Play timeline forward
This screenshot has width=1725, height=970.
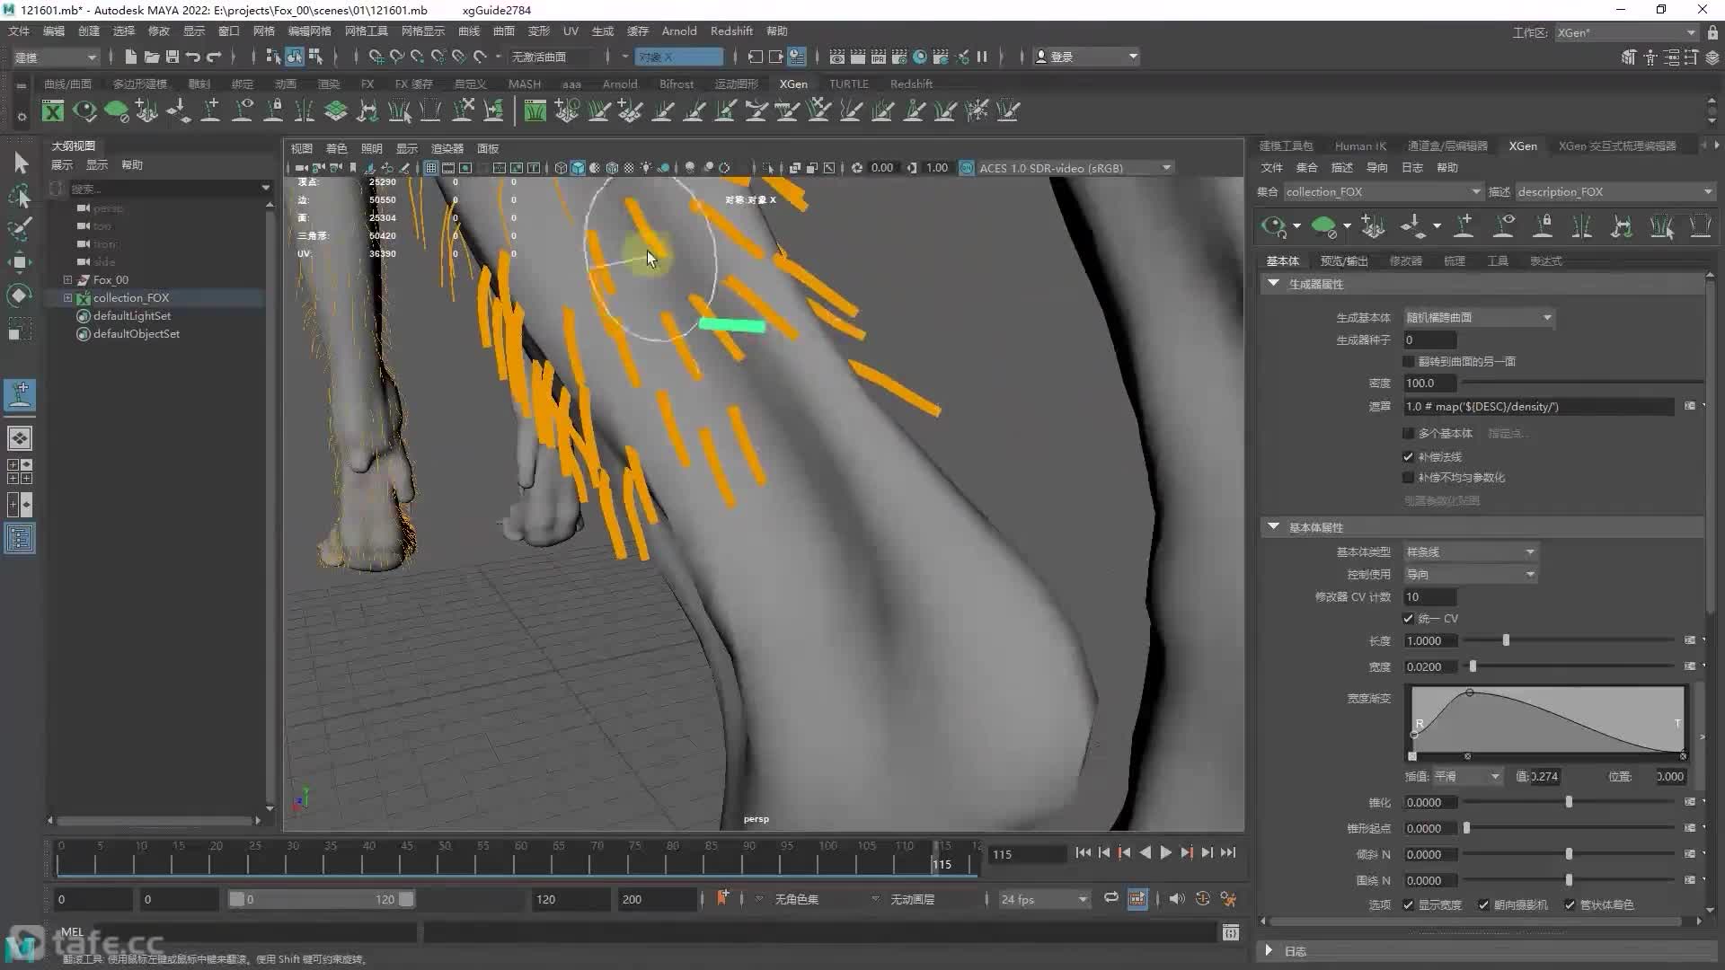click(x=1165, y=852)
